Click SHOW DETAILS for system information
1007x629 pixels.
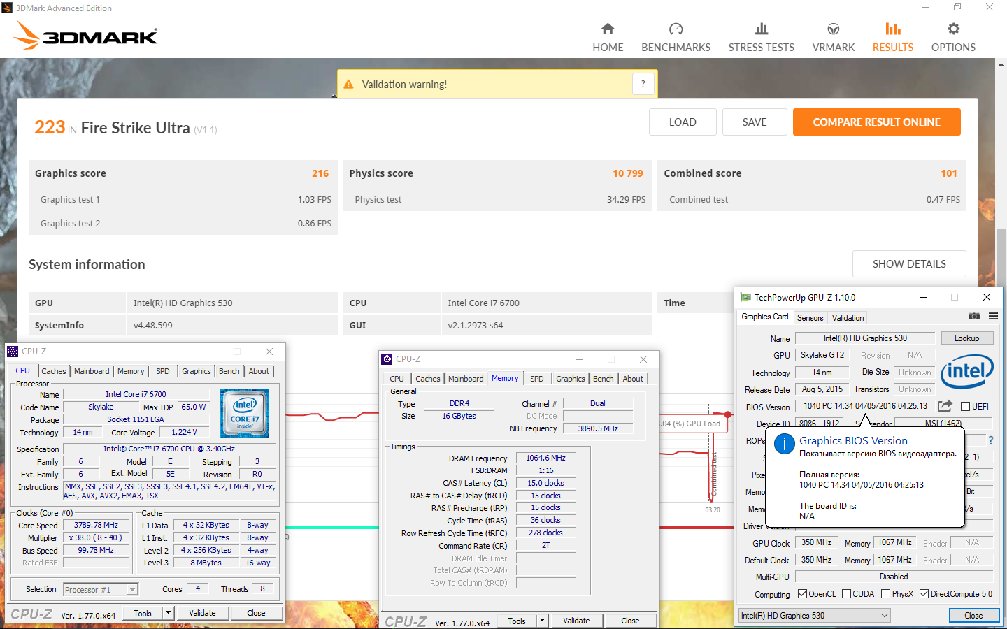pyautogui.click(x=909, y=263)
